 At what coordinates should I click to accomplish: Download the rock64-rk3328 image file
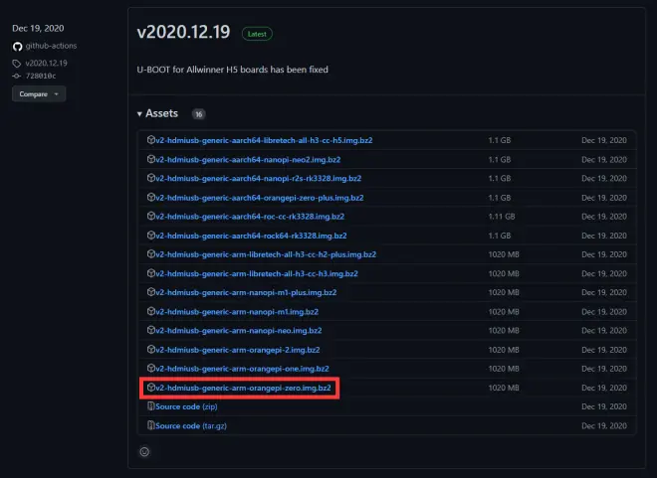coord(251,236)
